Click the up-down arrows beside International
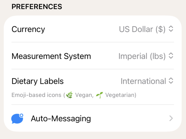Image resolution: width=186 pixels, height=139 pixels. tap(171, 81)
